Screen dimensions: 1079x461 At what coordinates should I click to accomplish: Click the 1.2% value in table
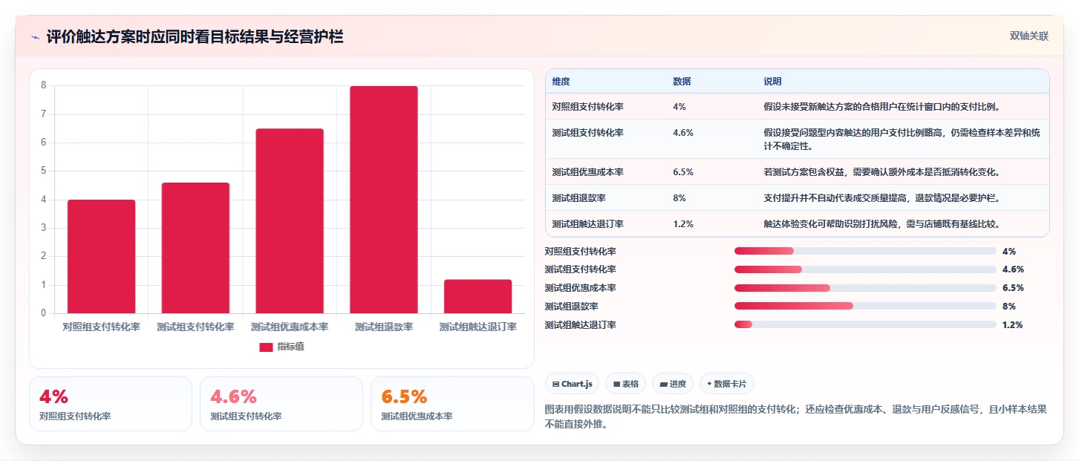[683, 223]
